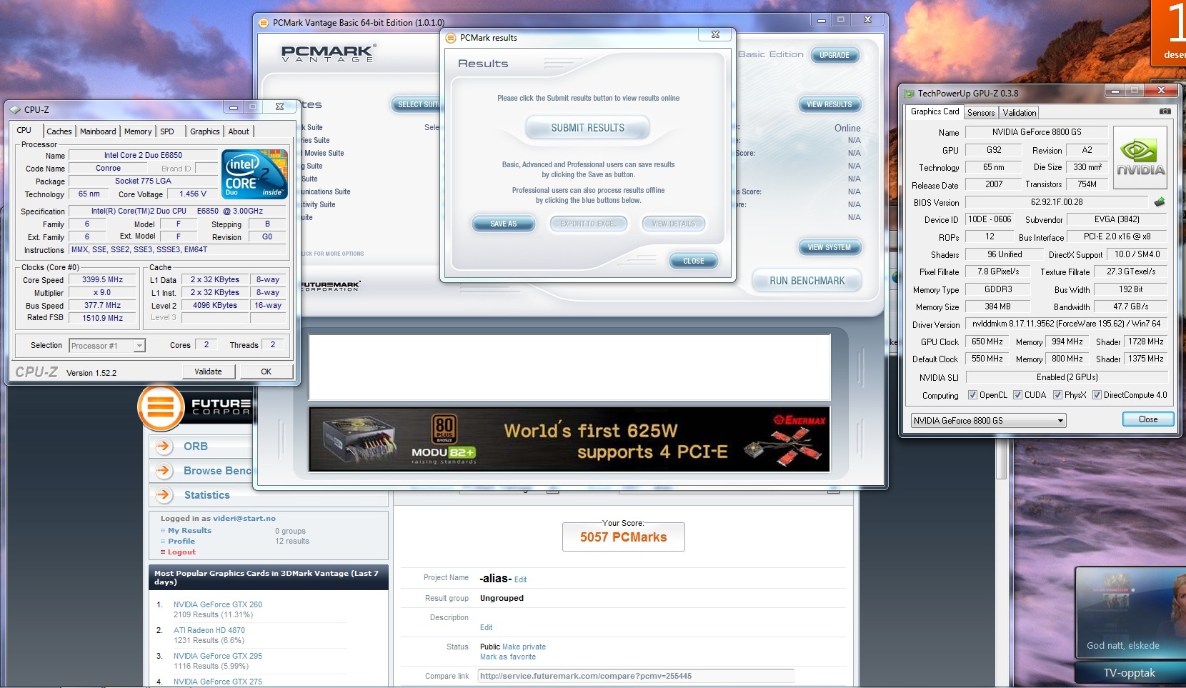Click the Statistics arrow icon

click(x=164, y=495)
